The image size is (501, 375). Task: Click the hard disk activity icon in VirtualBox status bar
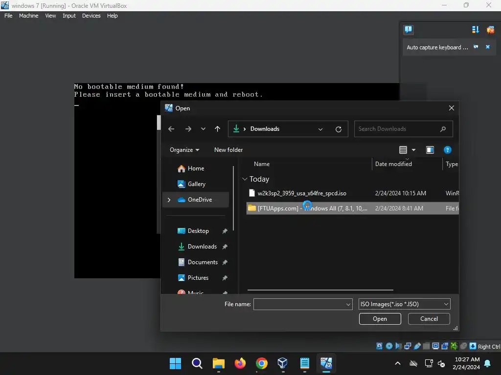pos(379,346)
